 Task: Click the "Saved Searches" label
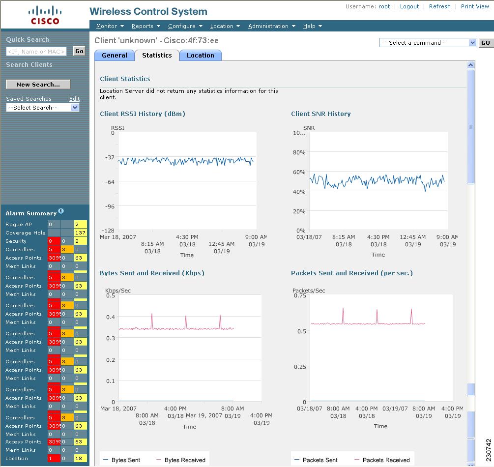coord(29,99)
